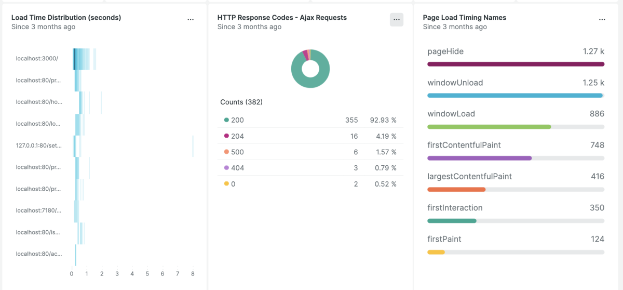Click the firstPaint yellow bar
The image size is (623, 290).
click(436, 252)
